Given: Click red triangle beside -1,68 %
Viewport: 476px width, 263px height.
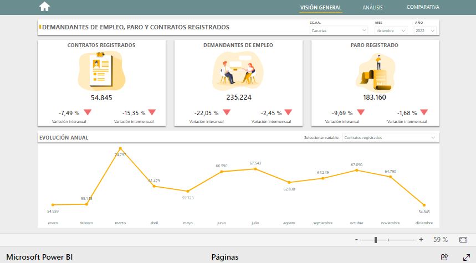Looking at the screenshot, I should (424, 112).
